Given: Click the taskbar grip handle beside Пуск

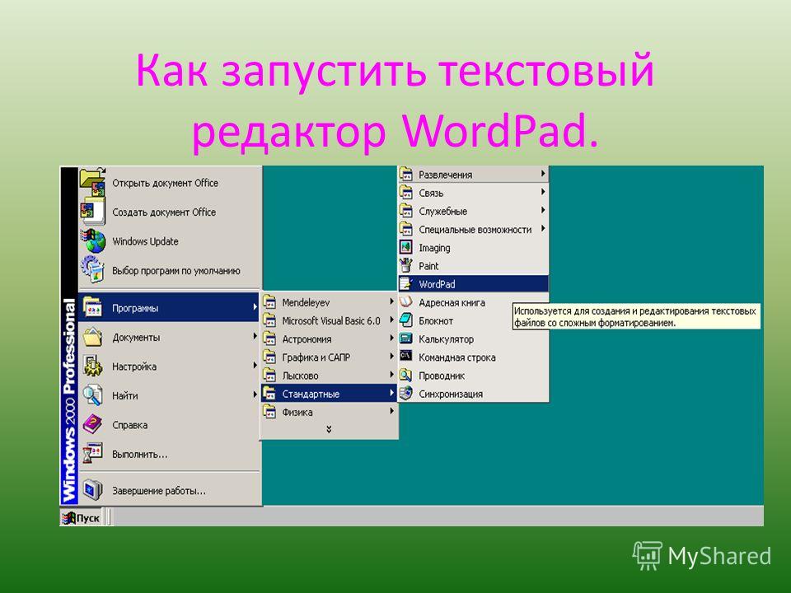Looking at the screenshot, I should click(109, 518).
